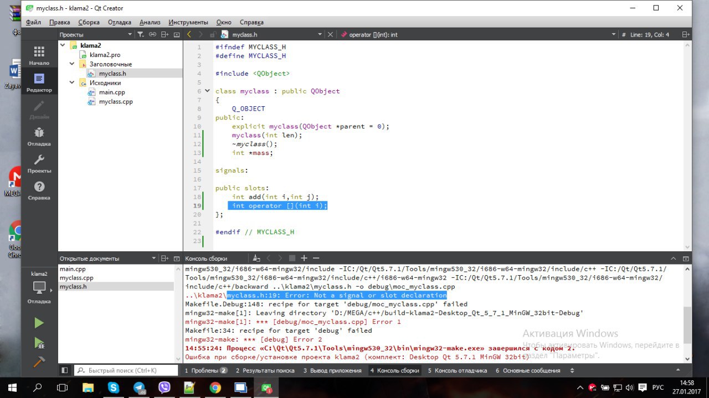
Task: Open Отладка debug mode in sidebar
Action: click(x=39, y=136)
